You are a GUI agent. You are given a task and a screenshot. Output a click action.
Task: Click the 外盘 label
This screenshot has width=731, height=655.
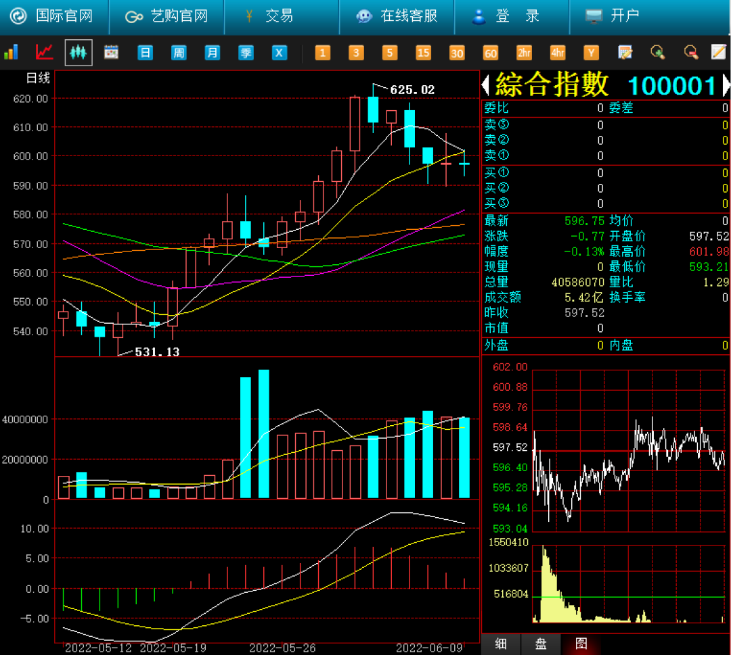click(497, 345)
